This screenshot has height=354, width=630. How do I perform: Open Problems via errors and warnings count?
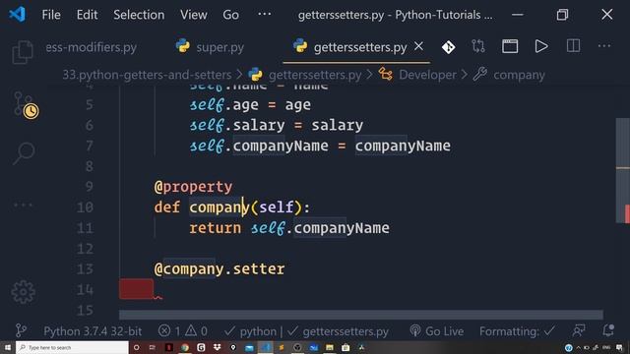point(182,331)
